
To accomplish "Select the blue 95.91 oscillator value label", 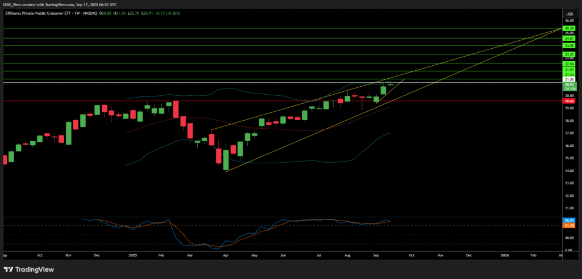I will (x=569, y=220).
